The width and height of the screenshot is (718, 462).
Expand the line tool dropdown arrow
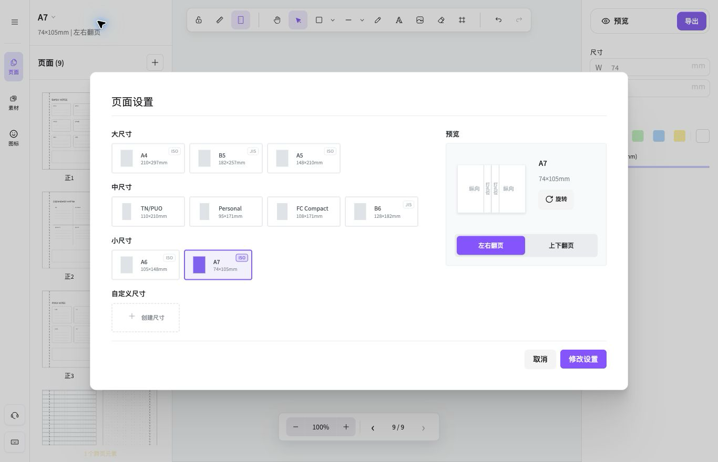(362, 20)
